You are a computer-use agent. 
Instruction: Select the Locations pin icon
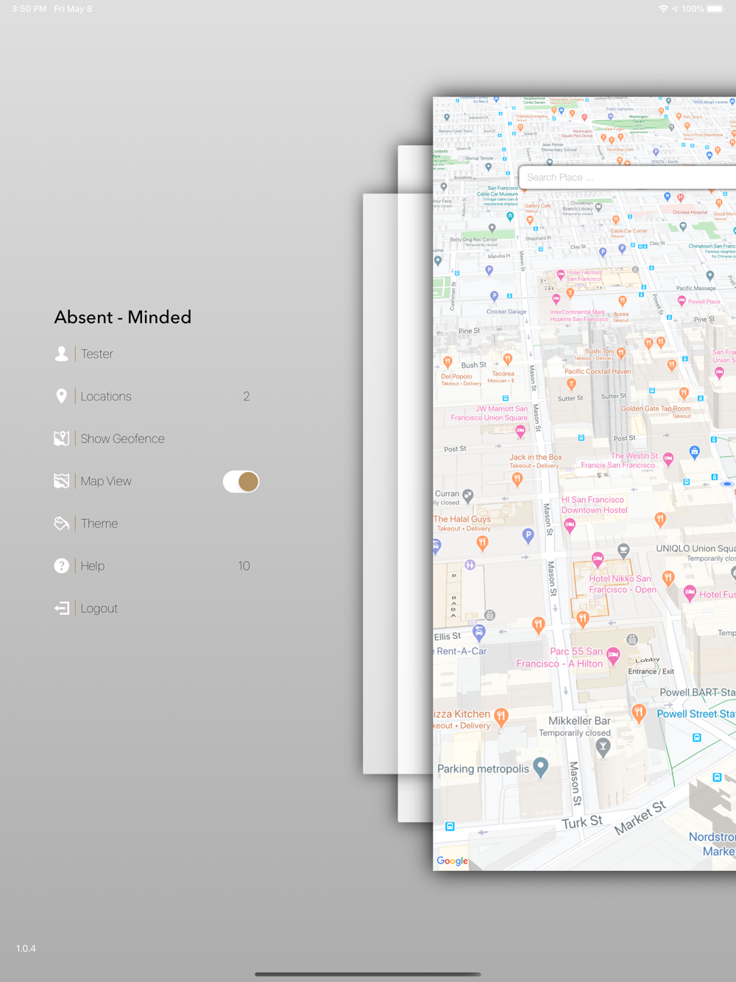[62, 396]
